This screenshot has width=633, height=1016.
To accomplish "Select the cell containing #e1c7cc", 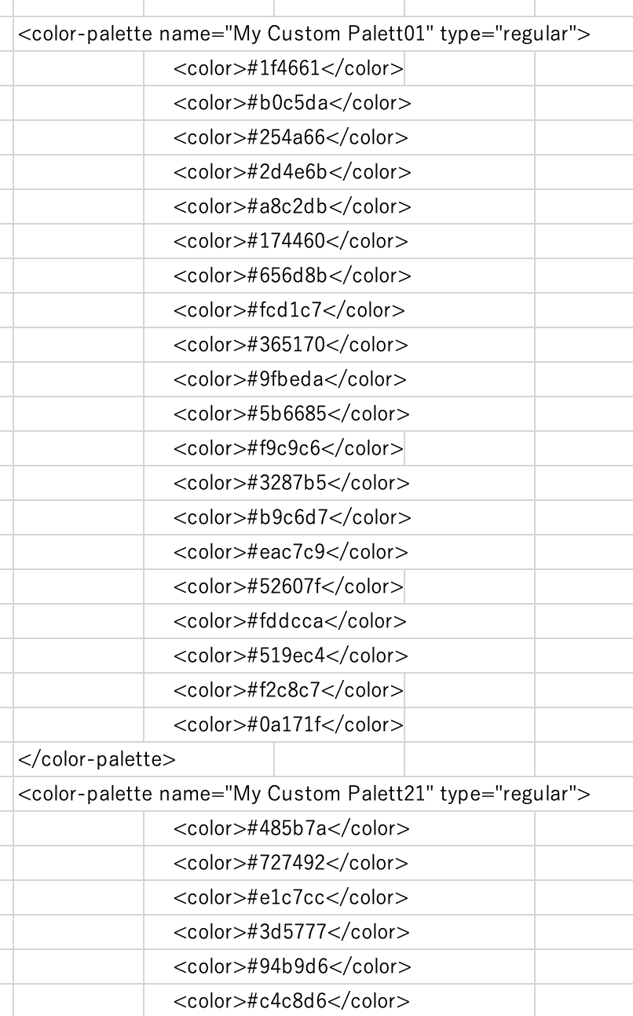I will pyautogui.click(x=274, y=897).
